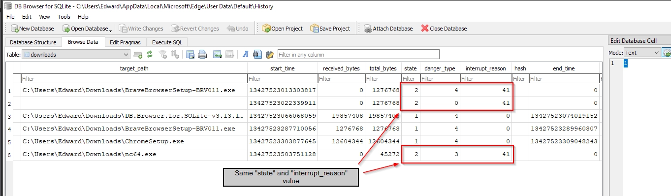Open the Mode dropdown set to Text
The width and height of the screenshot is (671, 196).
pos(642,52)
